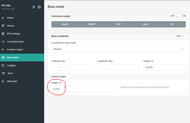Click the IP address 192.168.1.128
Viewport: 190px width, 123px height.
(x=8, y=9)
